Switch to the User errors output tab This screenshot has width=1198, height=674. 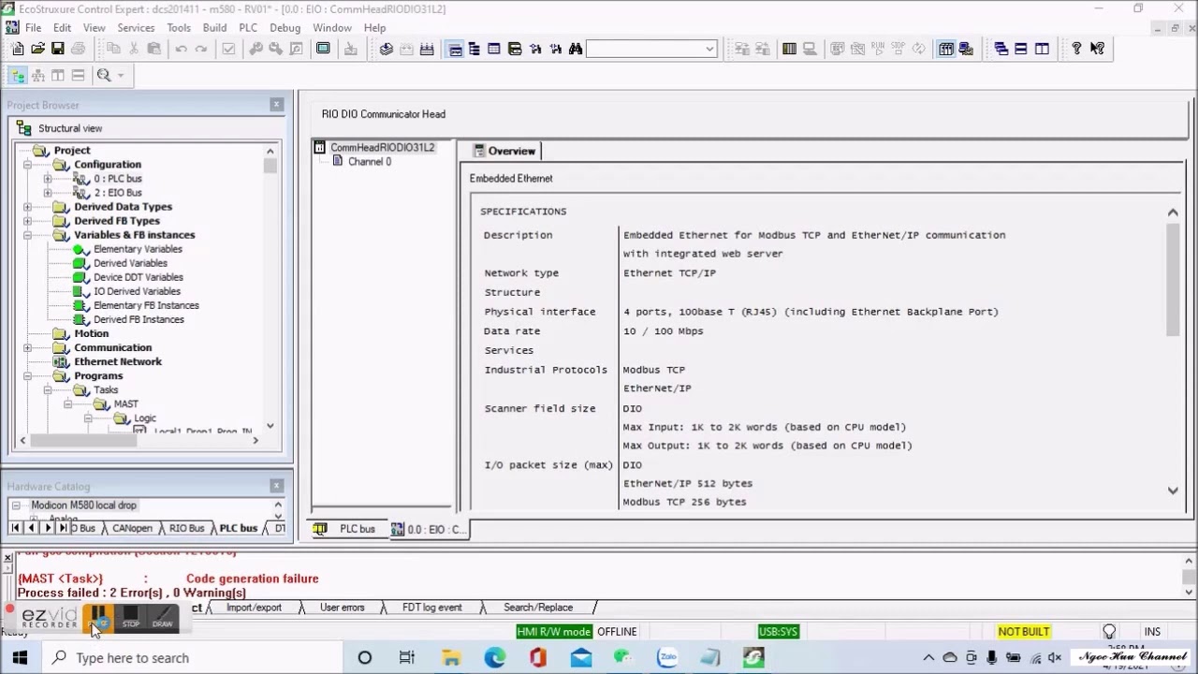coord(342,608)
